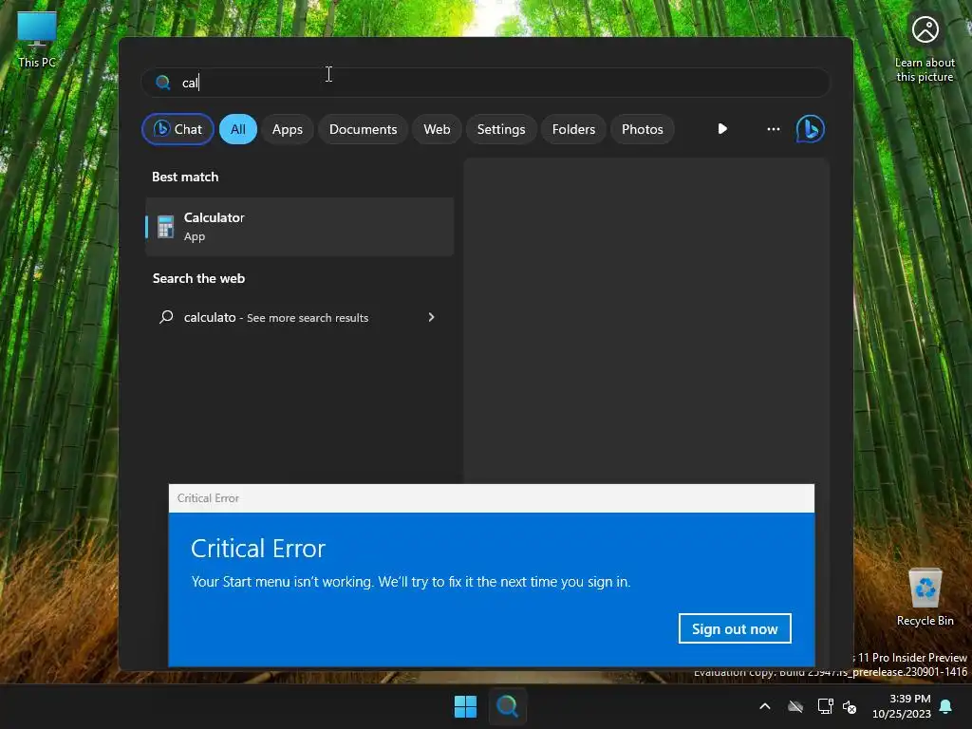This screenshot has width=972, height=729.
Task: Select the Settings filter tab
Action: 501,129
